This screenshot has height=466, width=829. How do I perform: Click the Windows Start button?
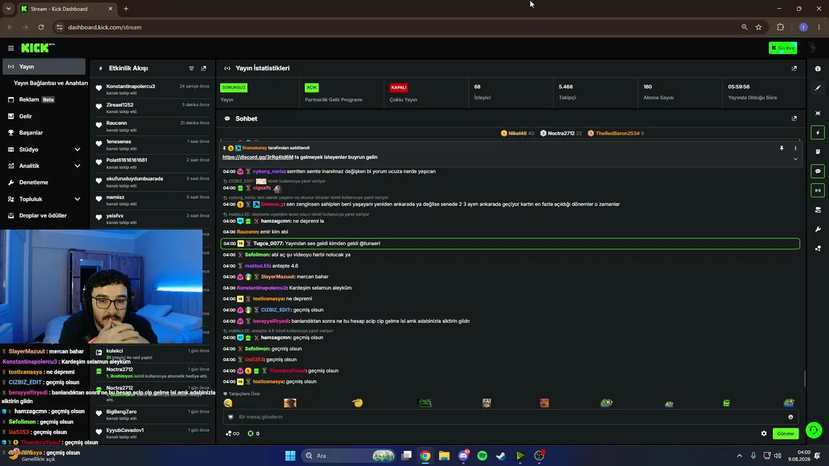click(290, 456)
